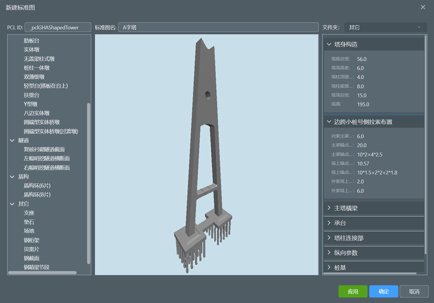
Task: Cancel the dialog via 取消
Action: pos(414,291)
